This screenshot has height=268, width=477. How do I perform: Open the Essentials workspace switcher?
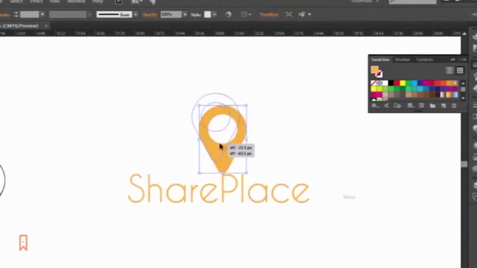click(x=365, y=1)
